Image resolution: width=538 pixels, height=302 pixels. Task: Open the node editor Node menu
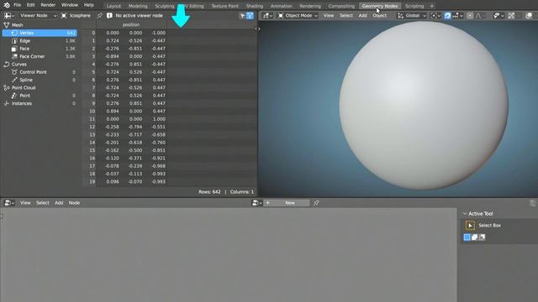[74, 203]
